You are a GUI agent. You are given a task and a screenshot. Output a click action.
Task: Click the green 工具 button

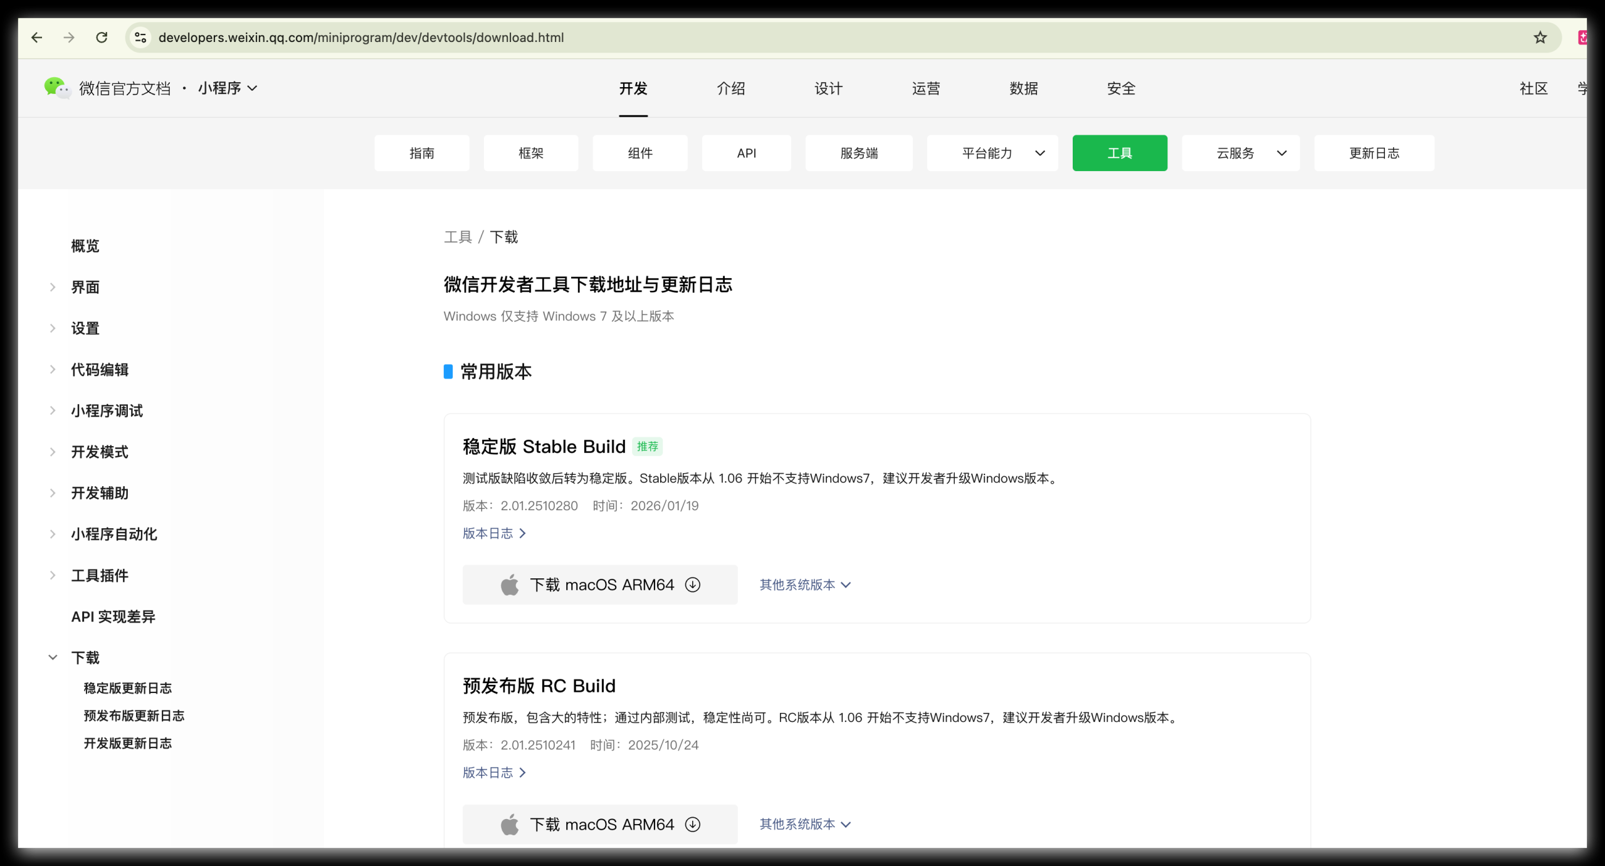[x=1120, y=153]
